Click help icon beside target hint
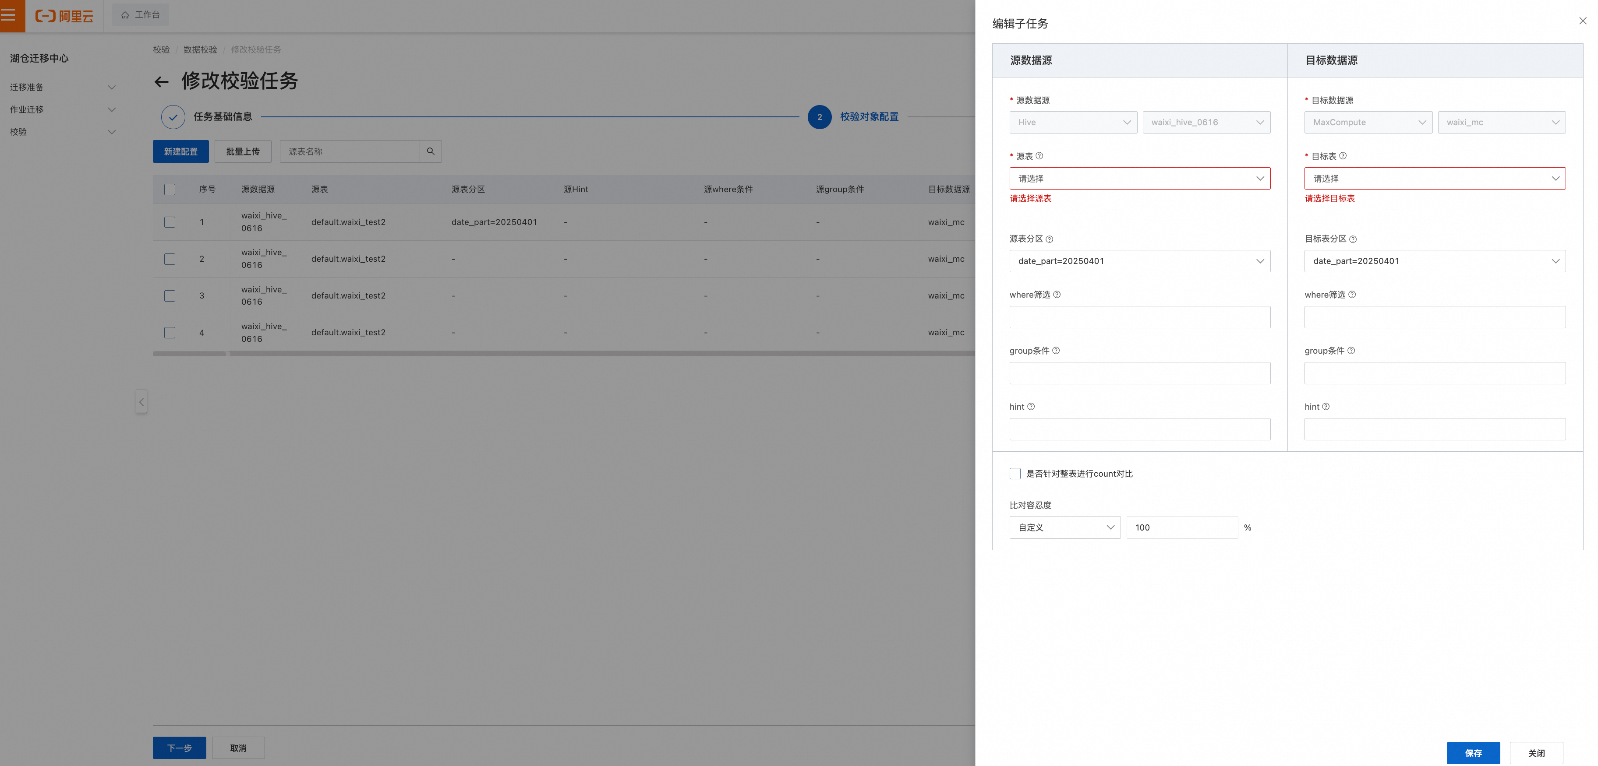The image size is (1598, 766). click(1326, 407)
